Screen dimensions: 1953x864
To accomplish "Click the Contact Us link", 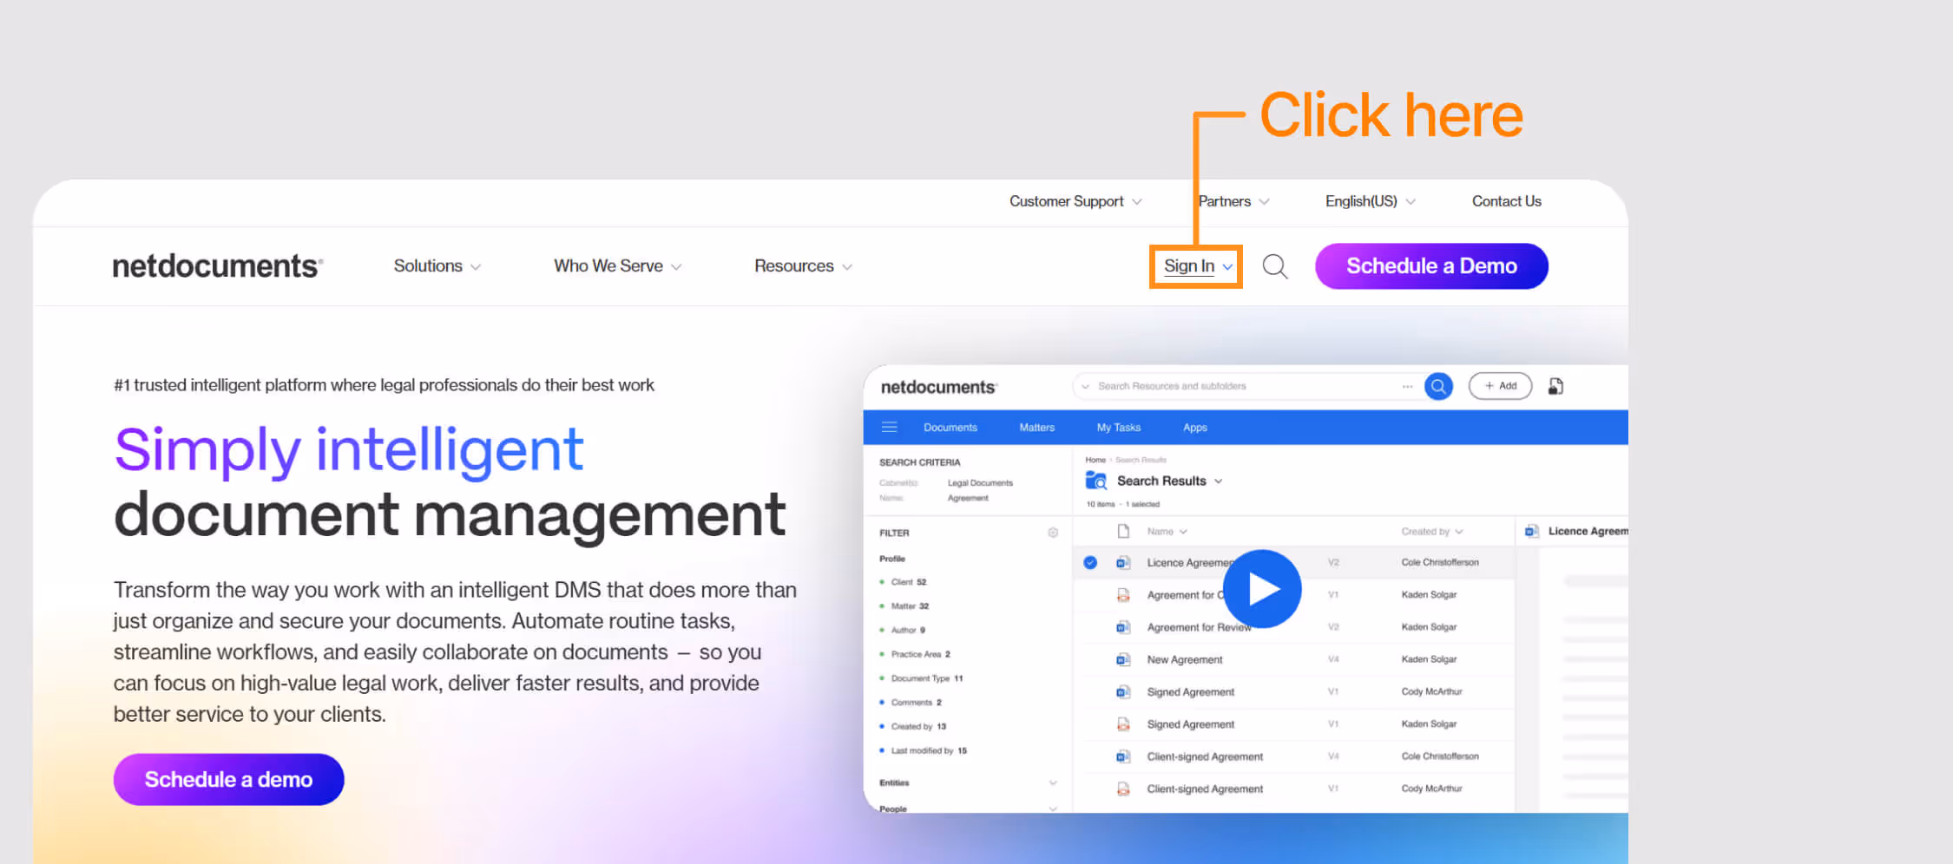I will (1507, 201).
